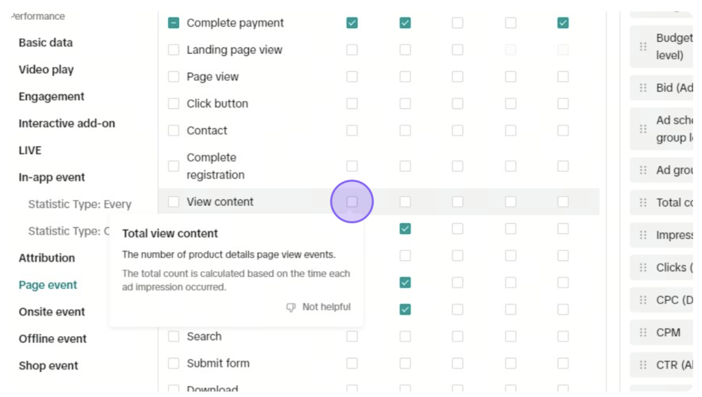Check the Landing page view row checkbox

tap(173, 49)
